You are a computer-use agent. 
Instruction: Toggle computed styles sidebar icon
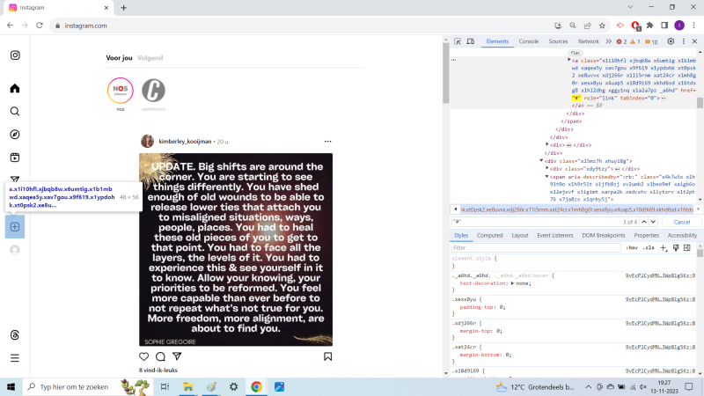(687, 248)
